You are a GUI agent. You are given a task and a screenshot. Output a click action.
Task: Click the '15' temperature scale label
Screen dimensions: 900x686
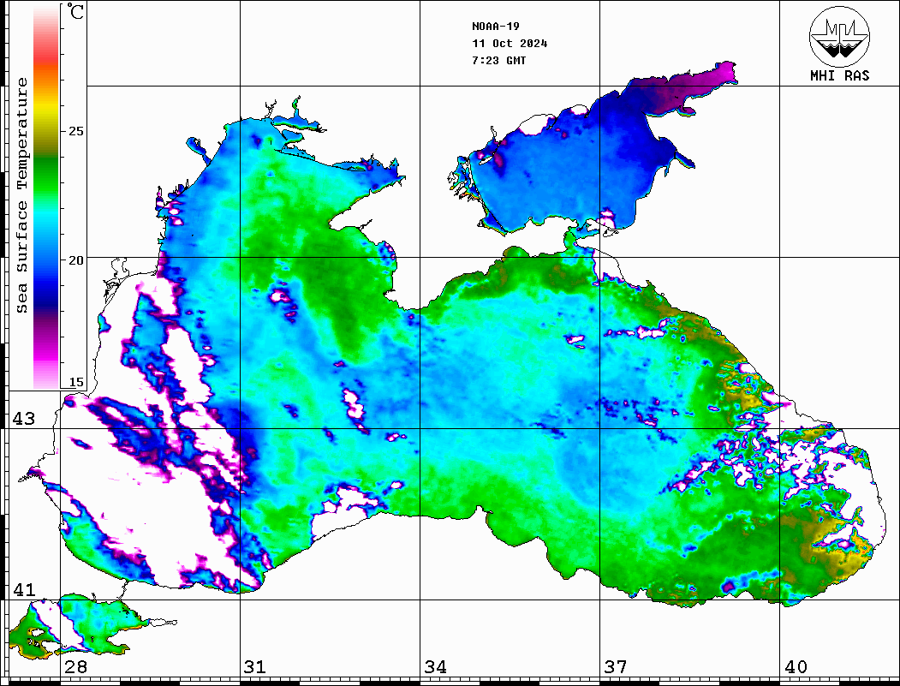[75, 382]
